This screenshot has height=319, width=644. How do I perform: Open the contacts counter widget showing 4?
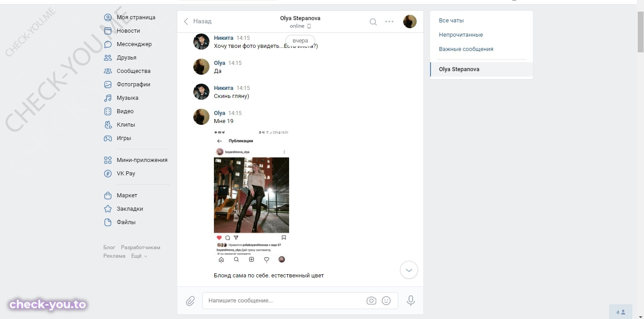click(x=621, y=312)
